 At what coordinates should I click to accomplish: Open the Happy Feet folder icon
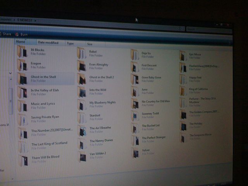click(x=183, y=79)
